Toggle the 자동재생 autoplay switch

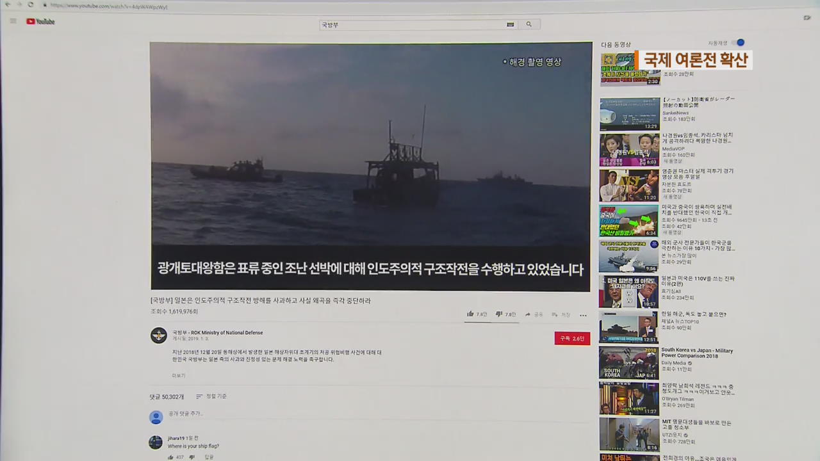pos(738,43)
